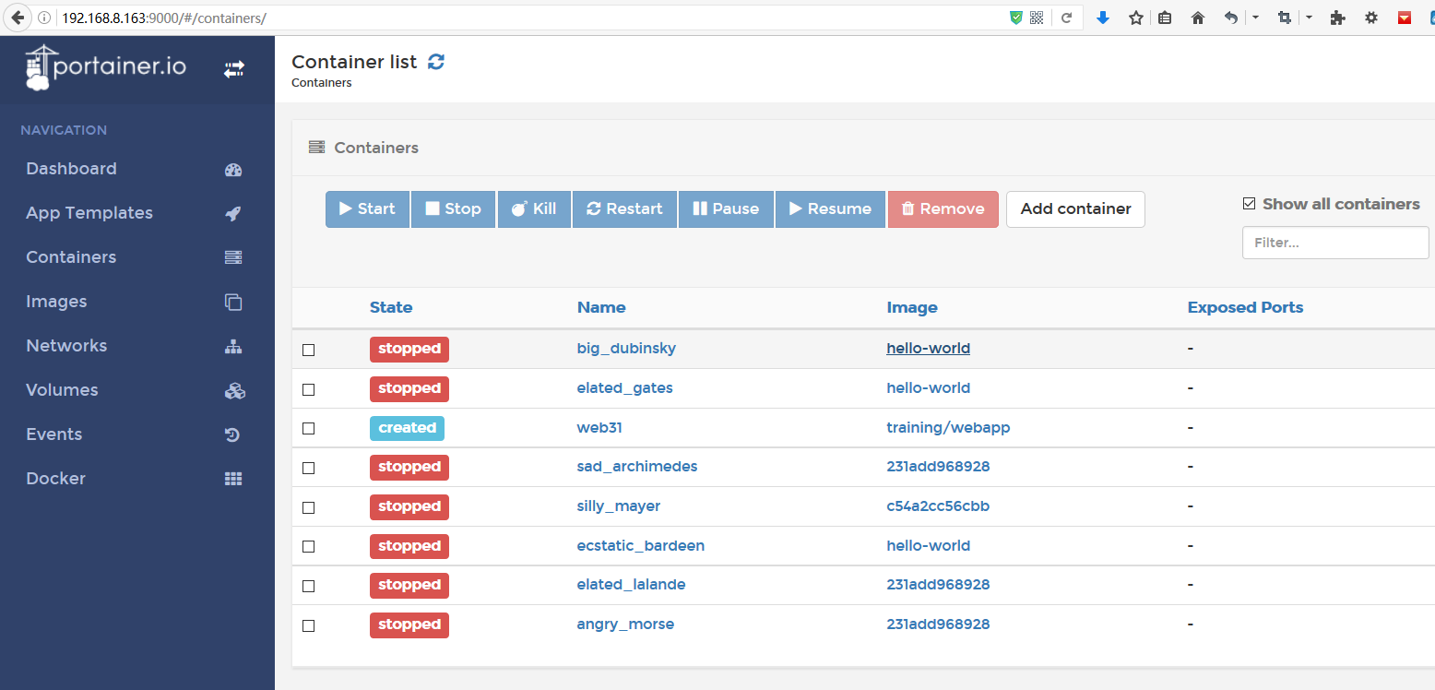Open the extensions puzzle icon
This screenshot has height=690, width=1435.
pos(1337,18)
